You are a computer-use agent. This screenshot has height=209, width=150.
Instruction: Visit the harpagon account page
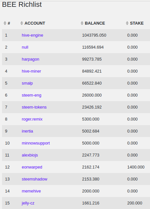pyautogui.click(x=30, y=59)
